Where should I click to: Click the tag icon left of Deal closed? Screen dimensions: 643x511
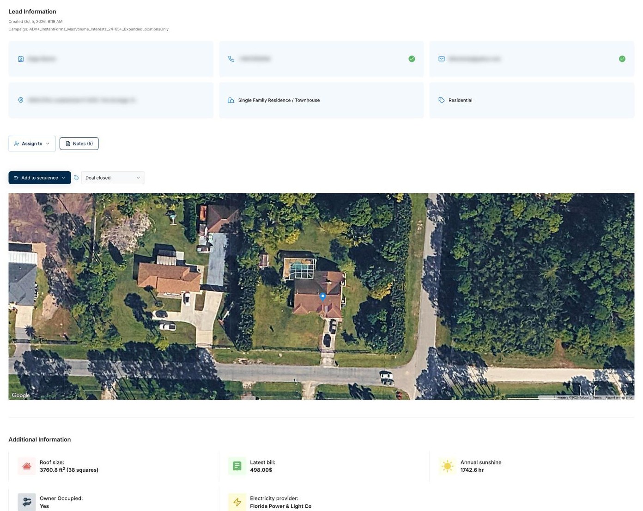pos(76,178)
